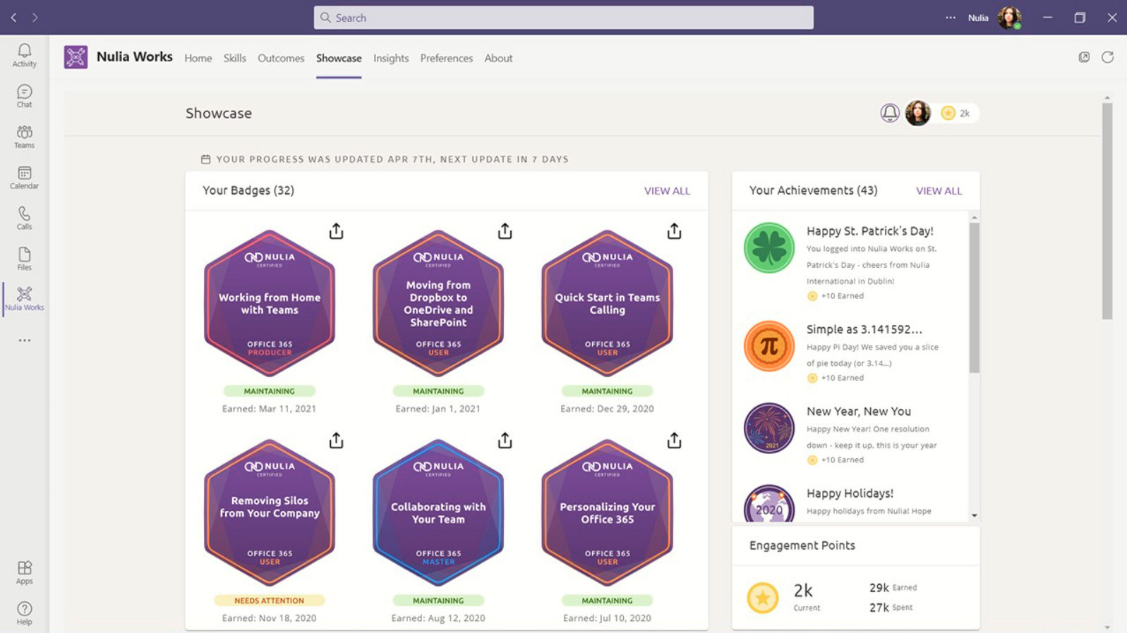Click the Simple as 3.141592... title

pos(864,329)
